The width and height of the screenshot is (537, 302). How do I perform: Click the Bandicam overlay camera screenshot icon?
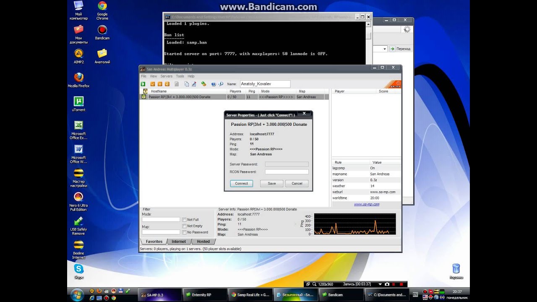coord(387,284)
